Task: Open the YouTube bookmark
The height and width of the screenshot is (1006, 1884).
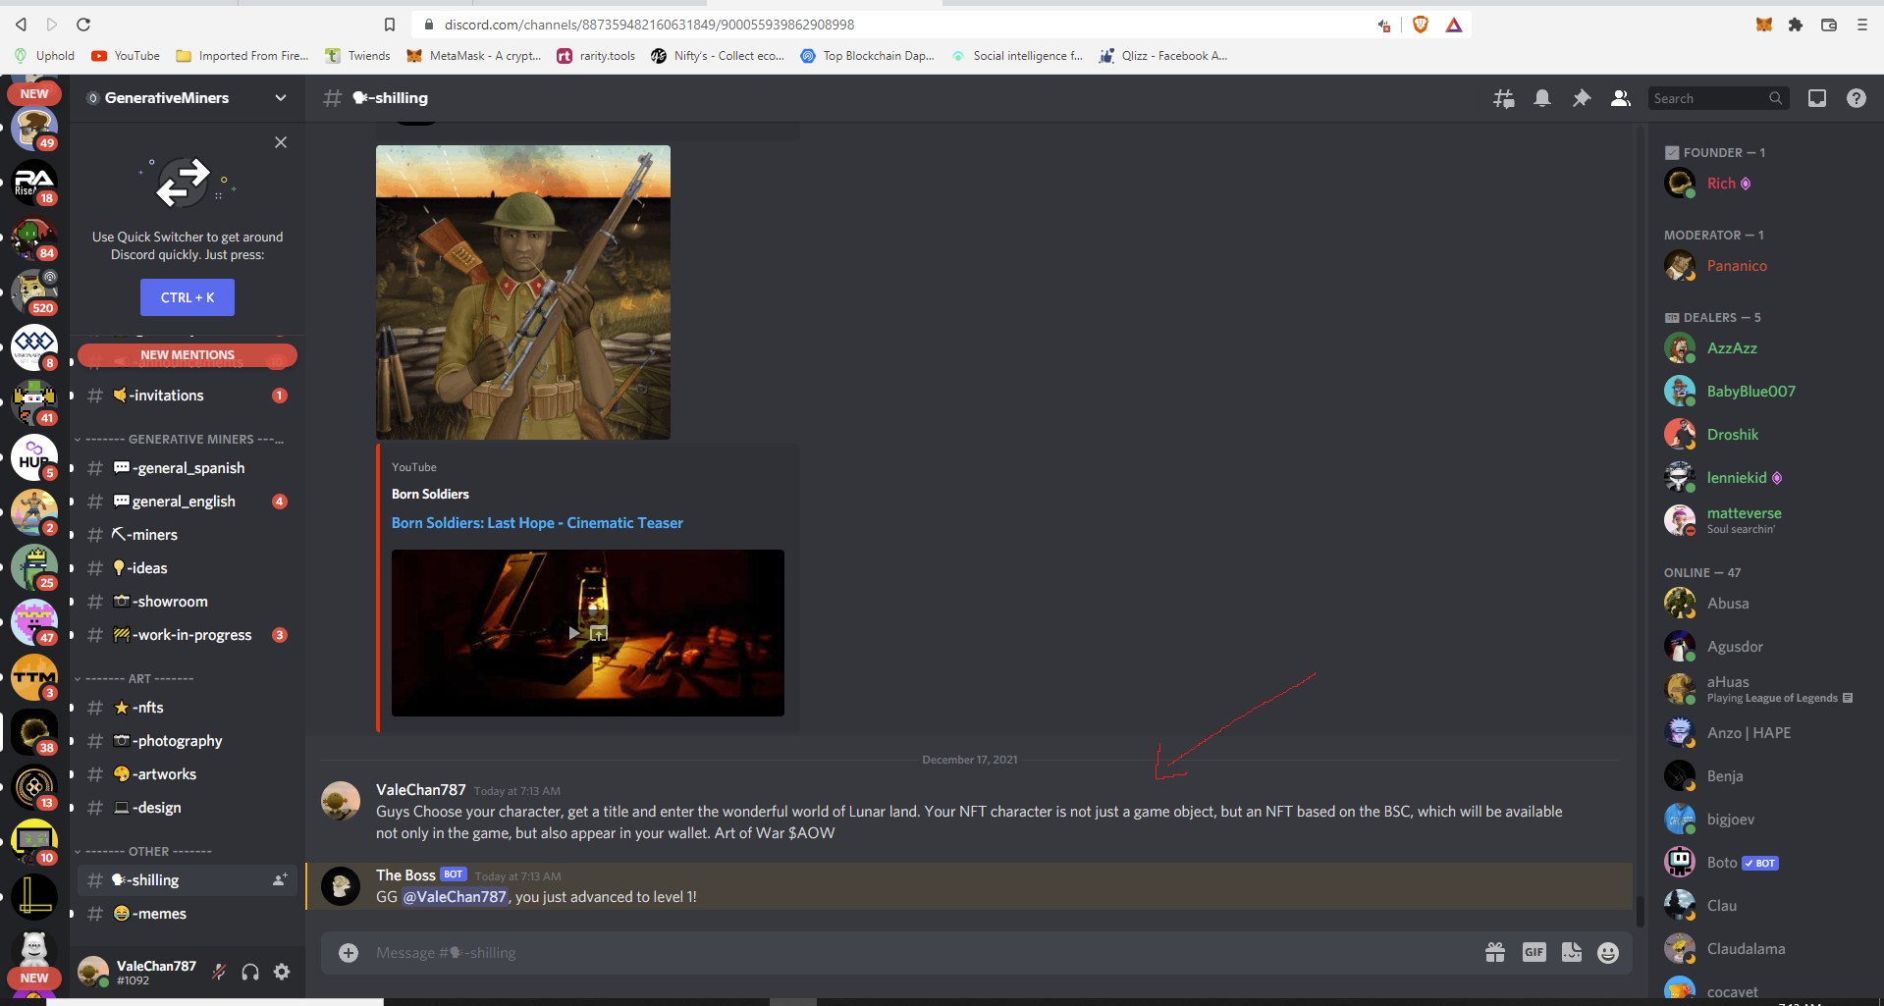Action: 126,56
